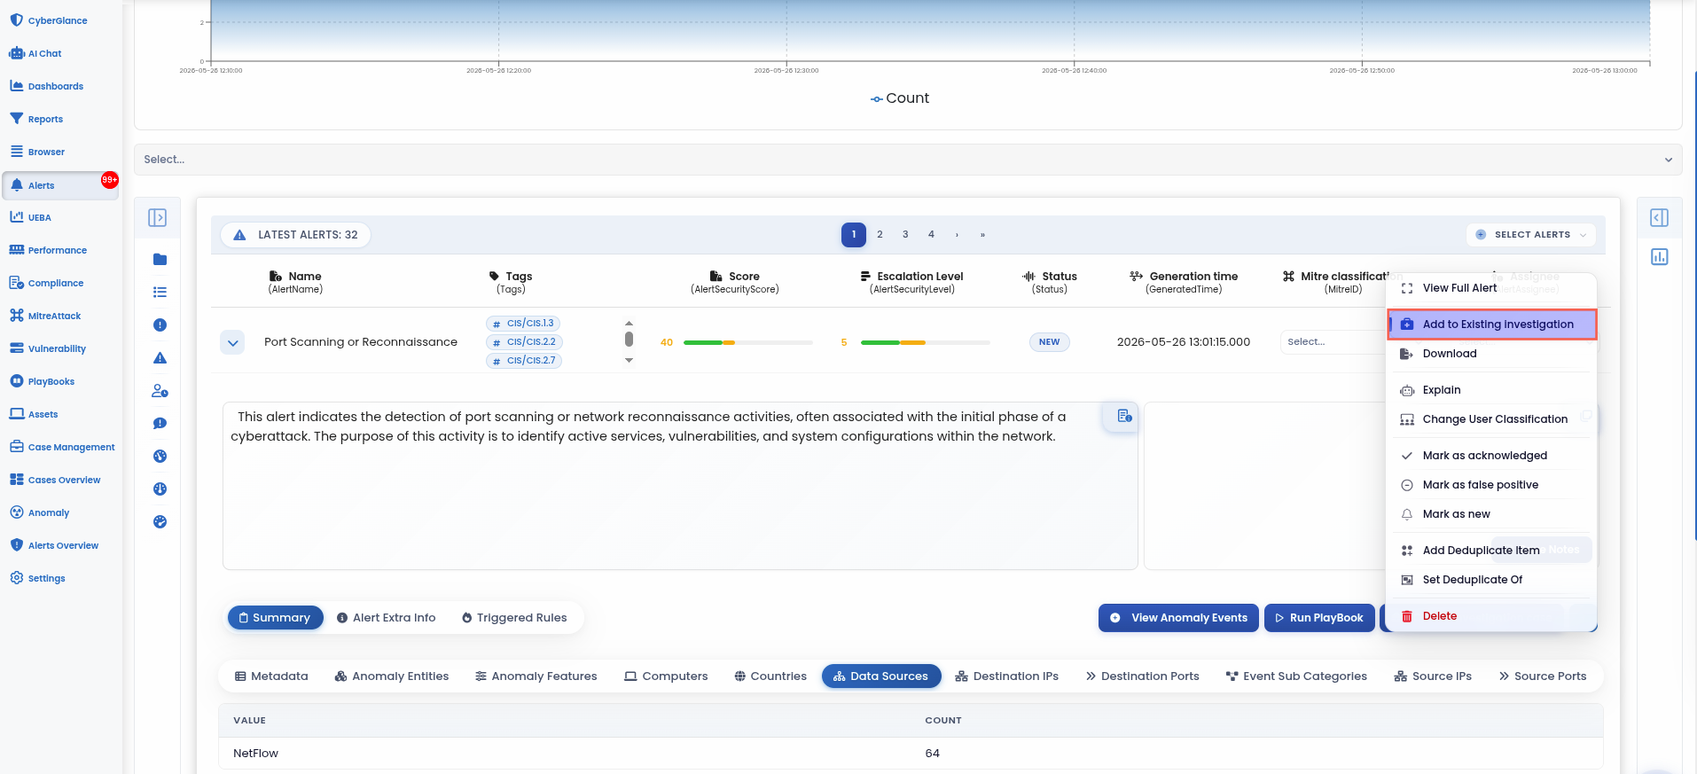
Task: Select the list view icon in the tool strip
Action: (x=160, y=293)
